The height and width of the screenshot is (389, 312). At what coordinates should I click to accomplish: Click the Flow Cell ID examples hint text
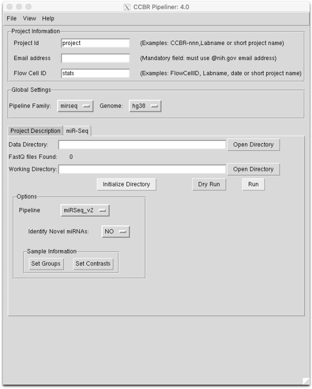(x=221, y=73)
